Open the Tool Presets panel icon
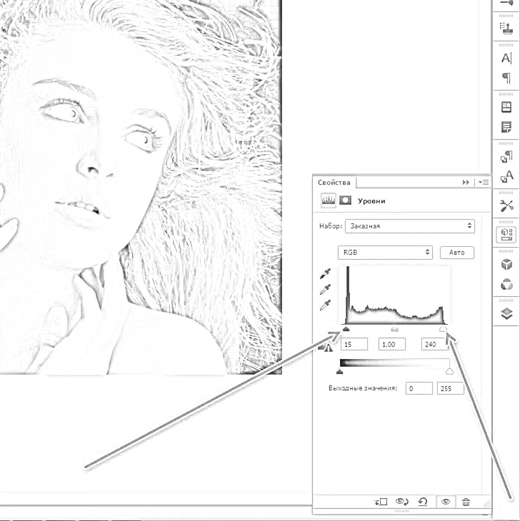Screen dimensions: 520x521 pos(506,206)
